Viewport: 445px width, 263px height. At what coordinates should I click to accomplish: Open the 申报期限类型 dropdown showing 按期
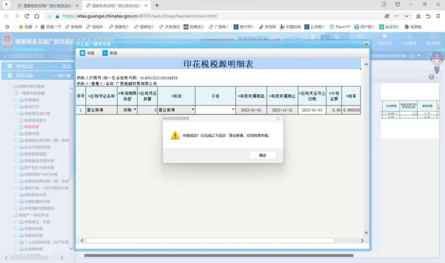tap(134, 110)
